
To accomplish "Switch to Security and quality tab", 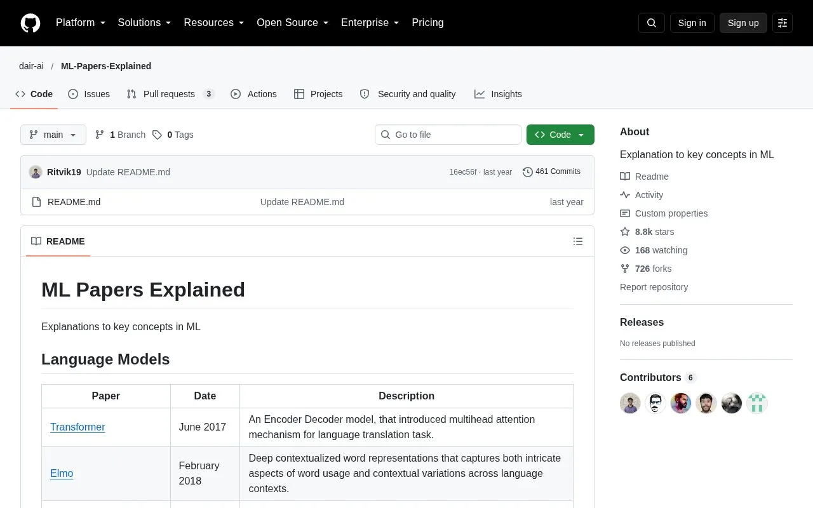I will 408,94.
